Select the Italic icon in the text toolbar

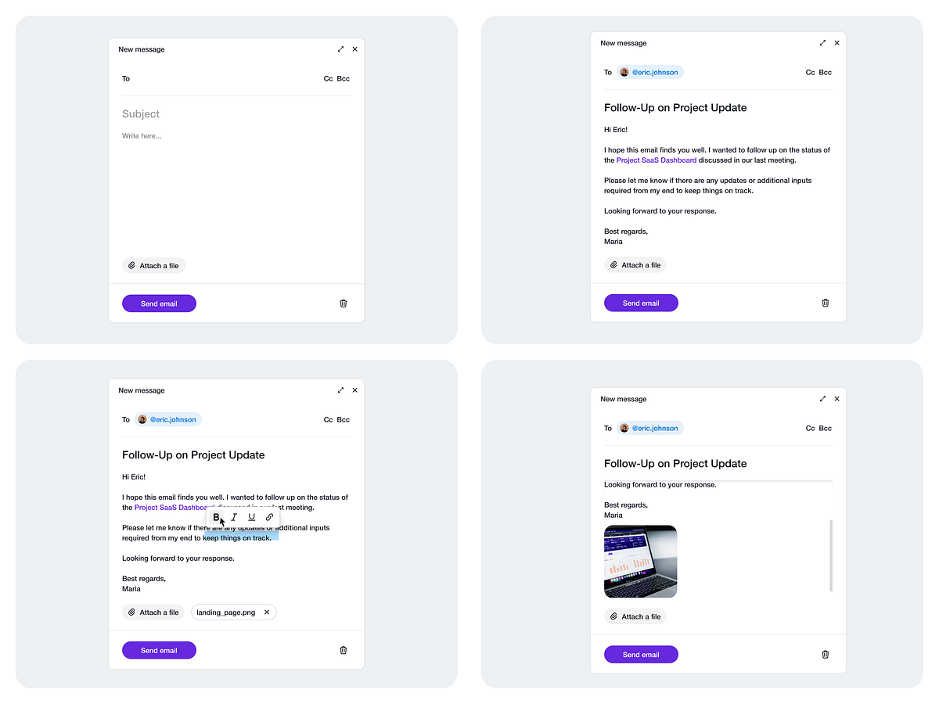coord(234,517)
